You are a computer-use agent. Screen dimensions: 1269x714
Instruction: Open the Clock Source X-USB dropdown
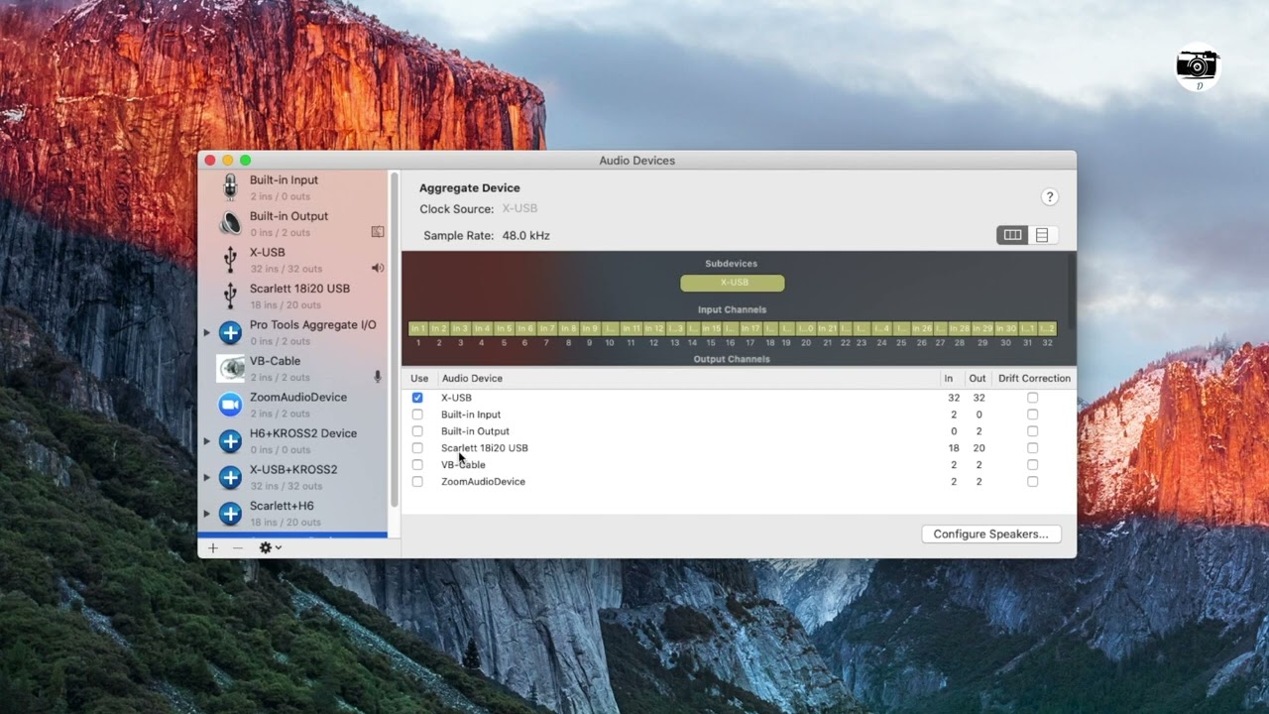point(519,209)
